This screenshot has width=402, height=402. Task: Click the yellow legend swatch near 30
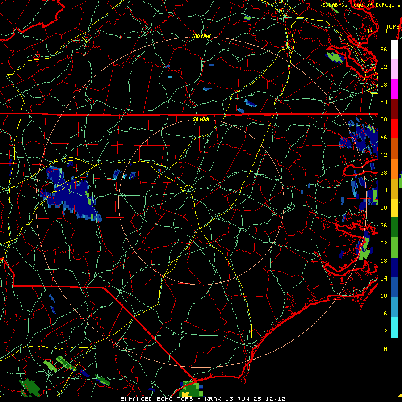(394, 208)
